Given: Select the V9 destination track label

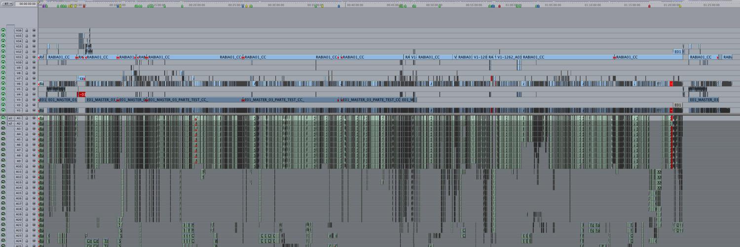Looking at the screenshot, I should click(x=19, y=68).
